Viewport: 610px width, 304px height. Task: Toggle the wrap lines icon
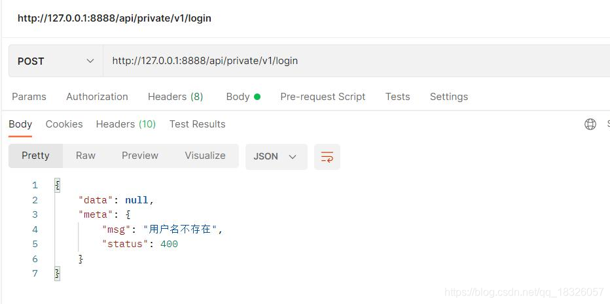click(327, 157)
